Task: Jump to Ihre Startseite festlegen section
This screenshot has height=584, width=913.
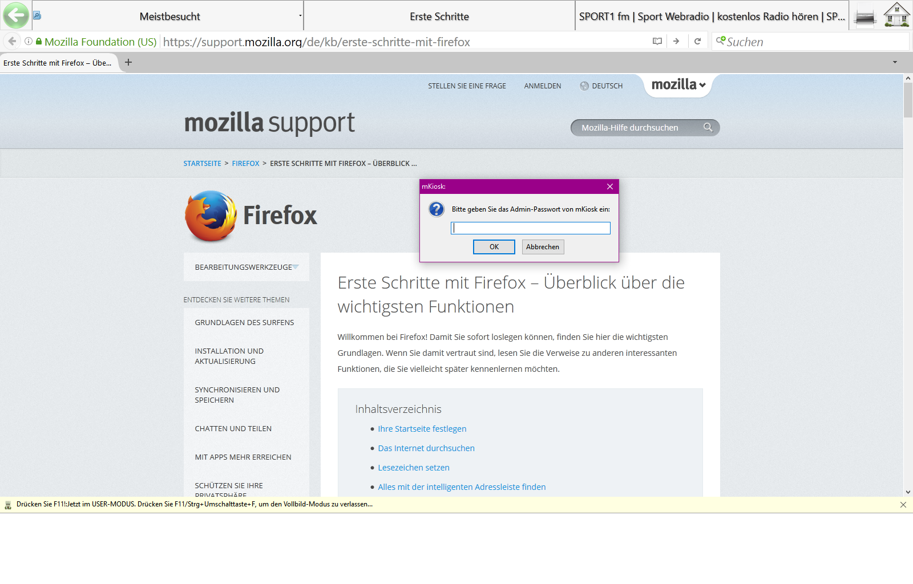Action: point(422,429)
